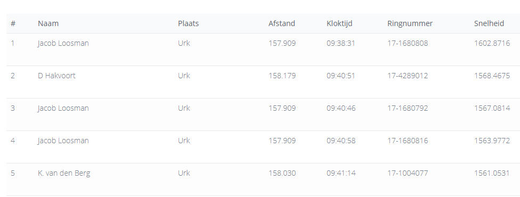Select K. van den Berg name
The height and width of the screenshot is (197, 520).
64,173
